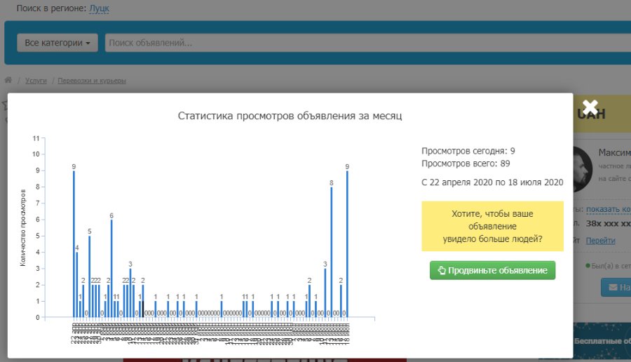Screen dimensions: 631x362
Task: Click the tallest first bar labeled 9
Action: point(74,244)
